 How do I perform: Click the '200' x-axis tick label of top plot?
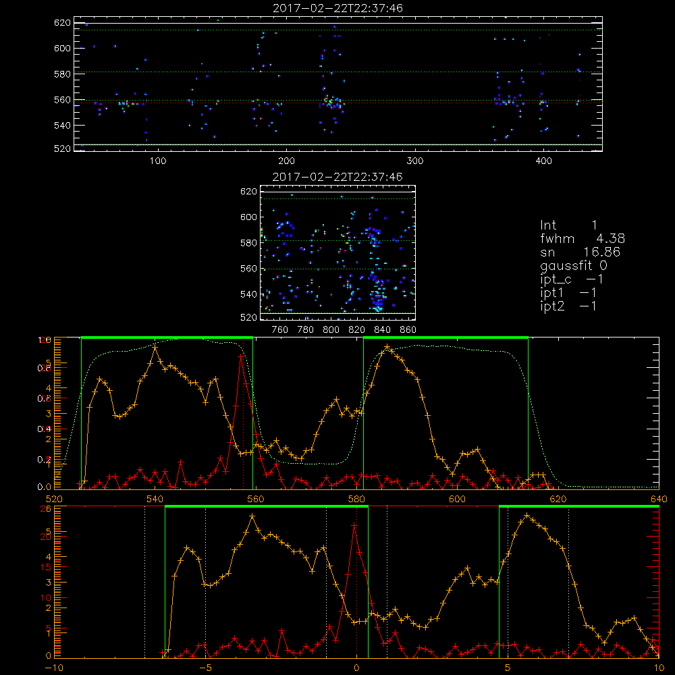286,161
